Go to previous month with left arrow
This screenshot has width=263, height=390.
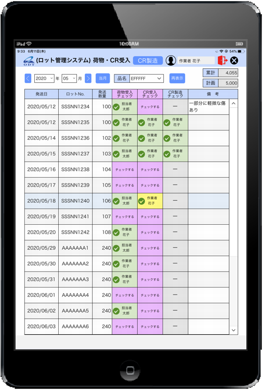[28, 78]
